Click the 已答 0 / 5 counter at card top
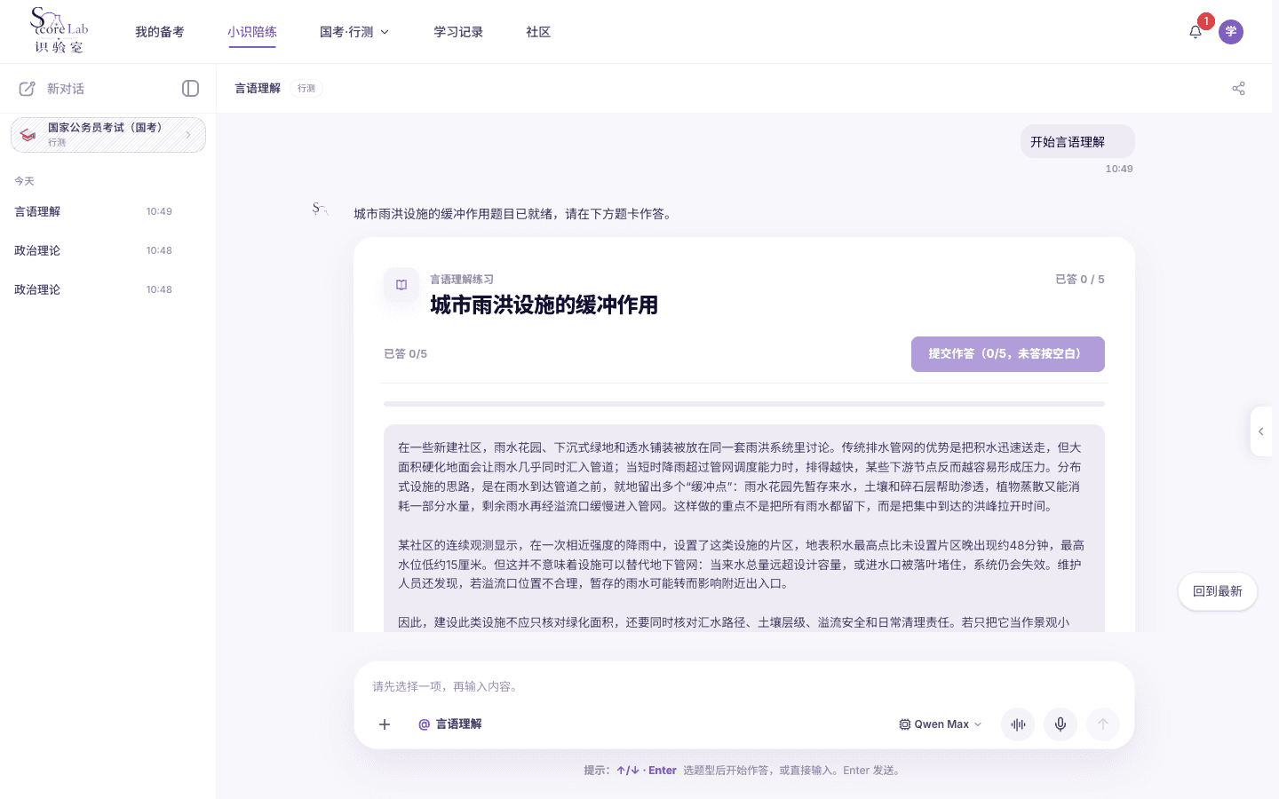The height and width of the screenshot is (799, 1279). (1080, 279)
